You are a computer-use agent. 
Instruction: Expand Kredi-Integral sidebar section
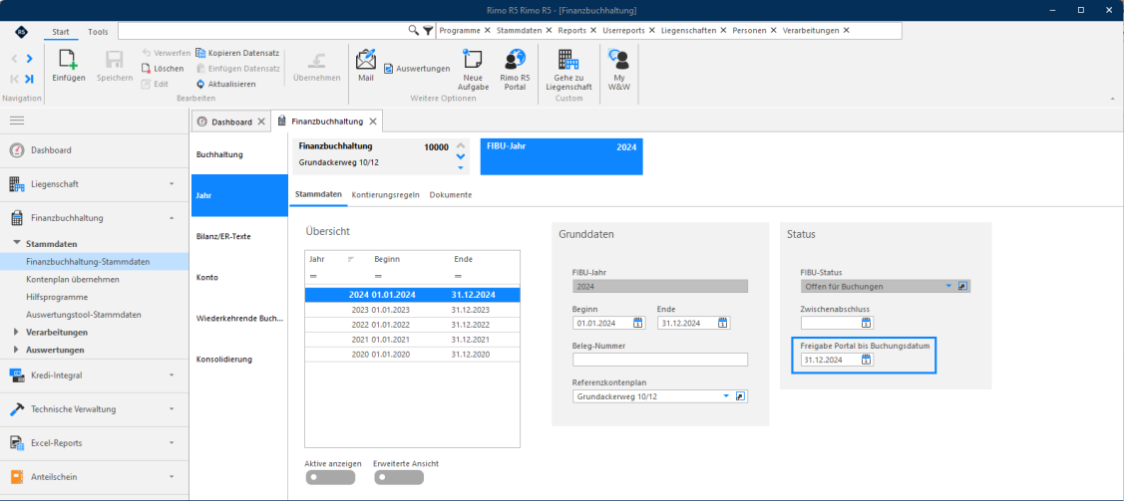[x=172, y=375]
